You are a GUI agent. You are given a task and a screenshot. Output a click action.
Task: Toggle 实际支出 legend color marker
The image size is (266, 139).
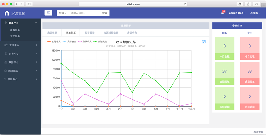tap(64, 41)
